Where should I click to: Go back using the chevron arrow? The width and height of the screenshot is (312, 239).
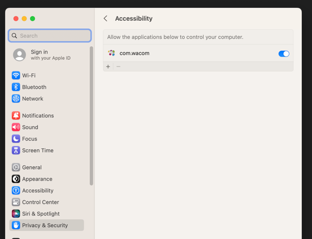(106, 19)
